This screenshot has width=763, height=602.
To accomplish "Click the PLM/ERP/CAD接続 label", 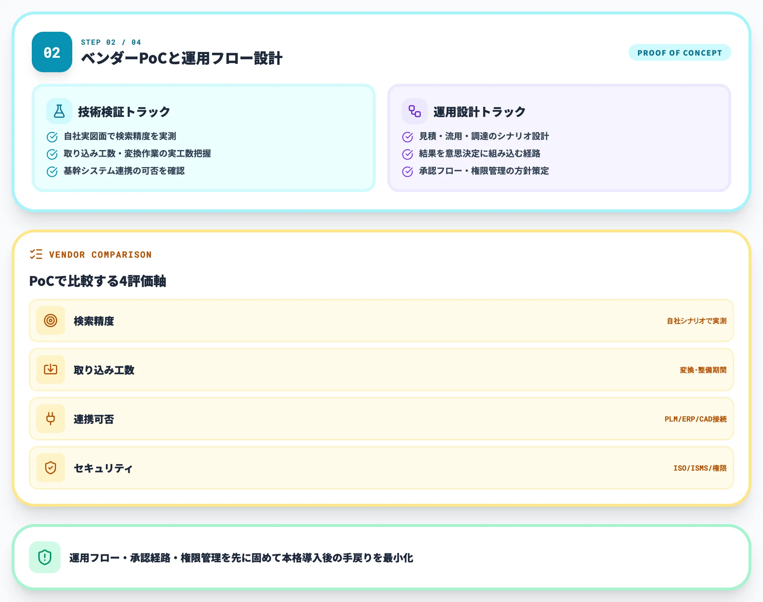I will [695, 419].
